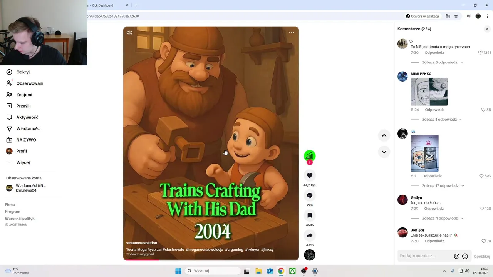This screenshot has width=493, height=277.
Task: Open comments via the speech bubble icon
Action: [310, 195]
